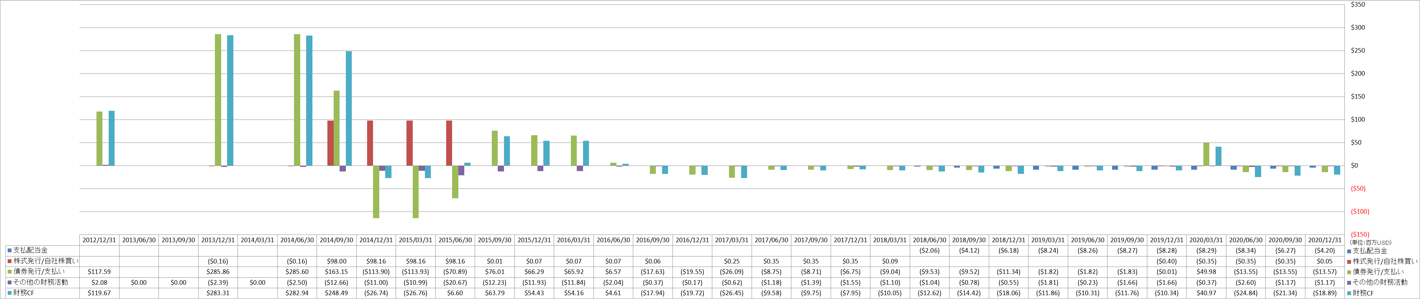Image resolution: width=1420 pixels, height=299 pixels.
Task: Select the ($26.09) cell under 2017/03/31
Action: click(731, 272)
